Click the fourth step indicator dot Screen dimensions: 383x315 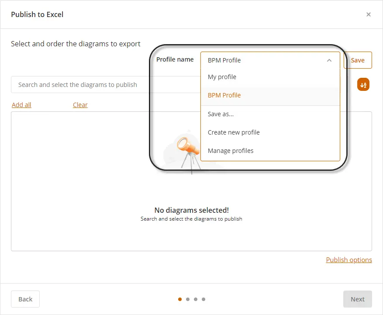point(204,299)
